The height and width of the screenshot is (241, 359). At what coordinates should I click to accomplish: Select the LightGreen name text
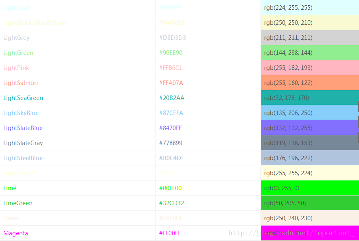pyautogui.click(x=18, y=53)
